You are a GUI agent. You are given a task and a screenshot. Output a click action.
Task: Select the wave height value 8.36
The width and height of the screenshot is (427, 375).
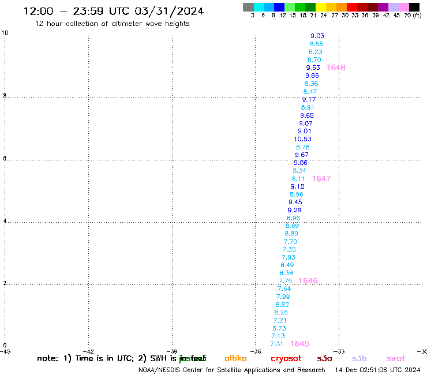tap(311, 84)
